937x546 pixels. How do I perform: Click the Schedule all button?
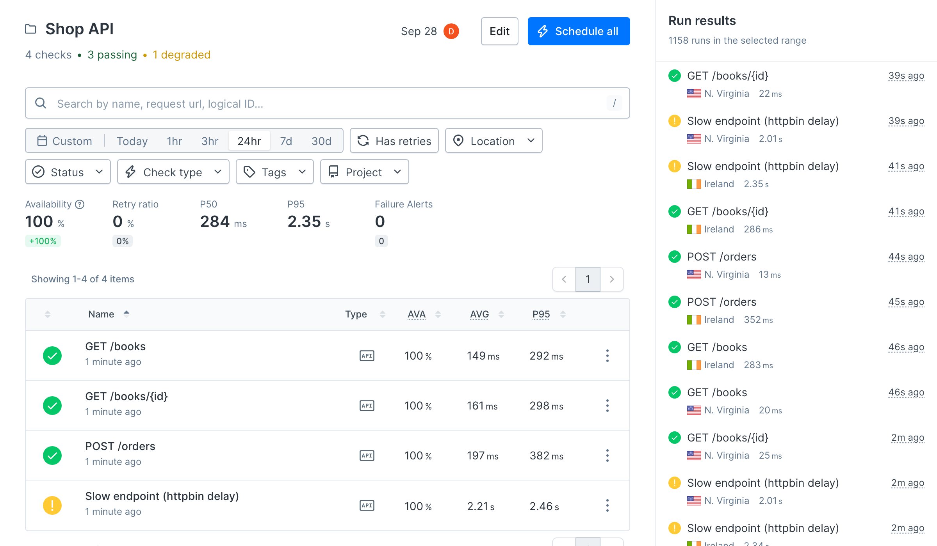click(x=579, y=31)
